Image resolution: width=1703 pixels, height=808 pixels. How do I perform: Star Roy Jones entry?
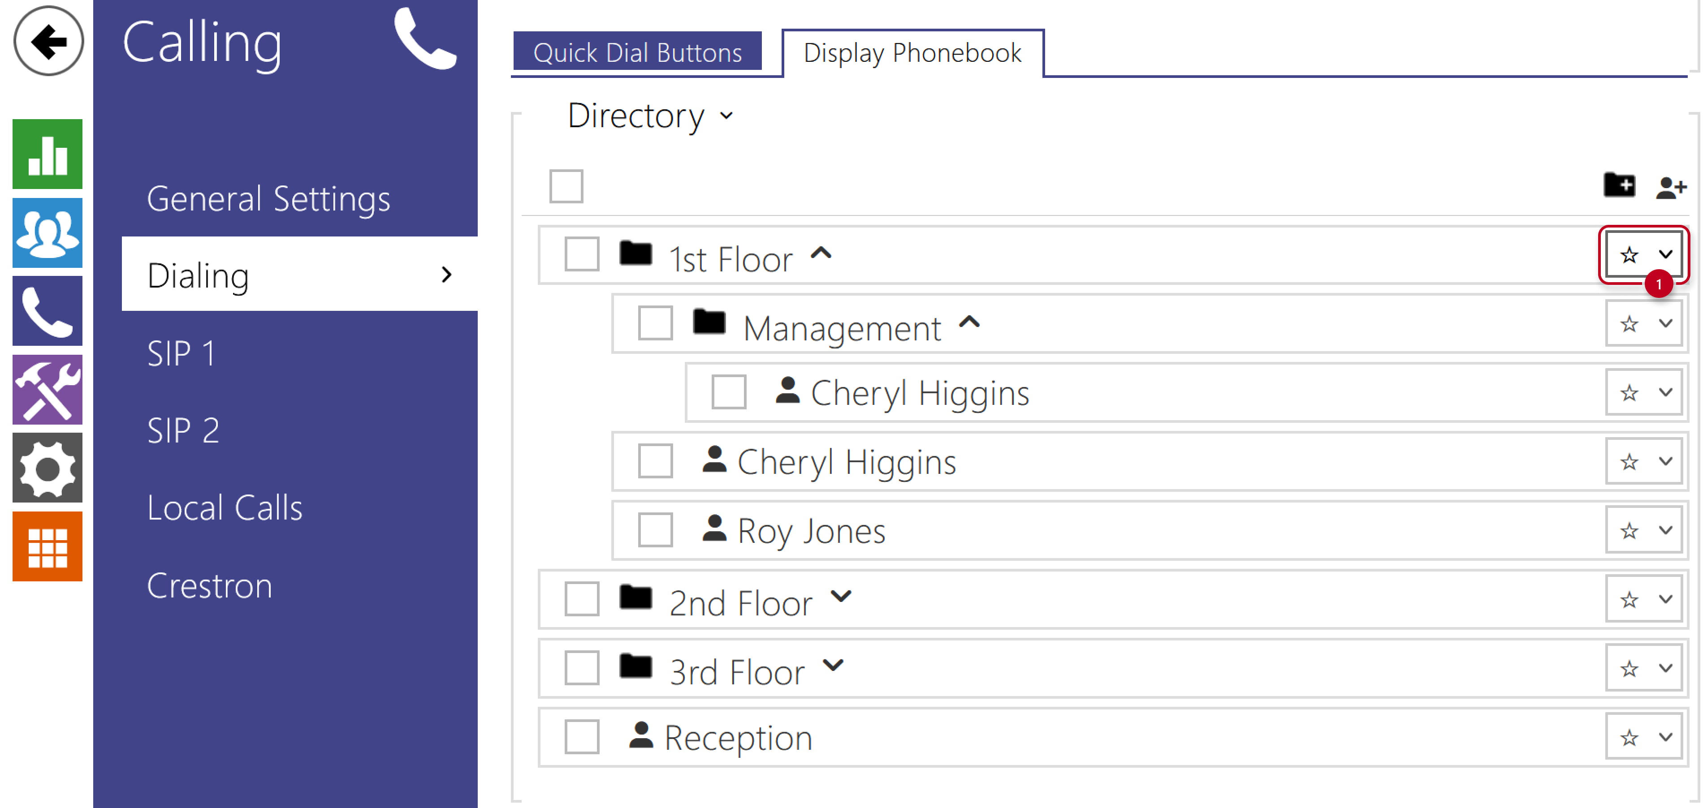[x=1629, y=530]
